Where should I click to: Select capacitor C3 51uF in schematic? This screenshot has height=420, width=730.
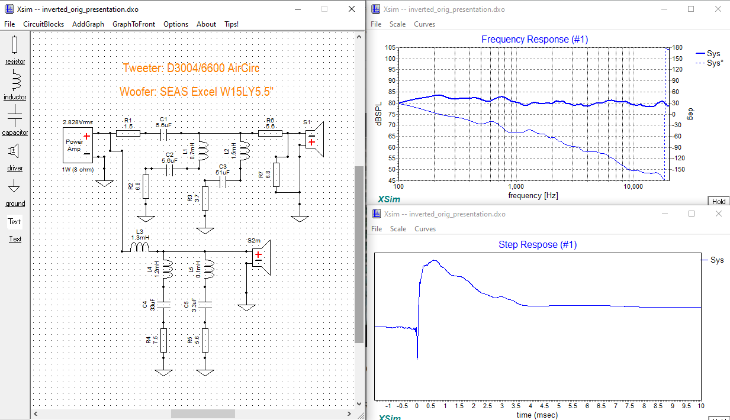(223, 181)
